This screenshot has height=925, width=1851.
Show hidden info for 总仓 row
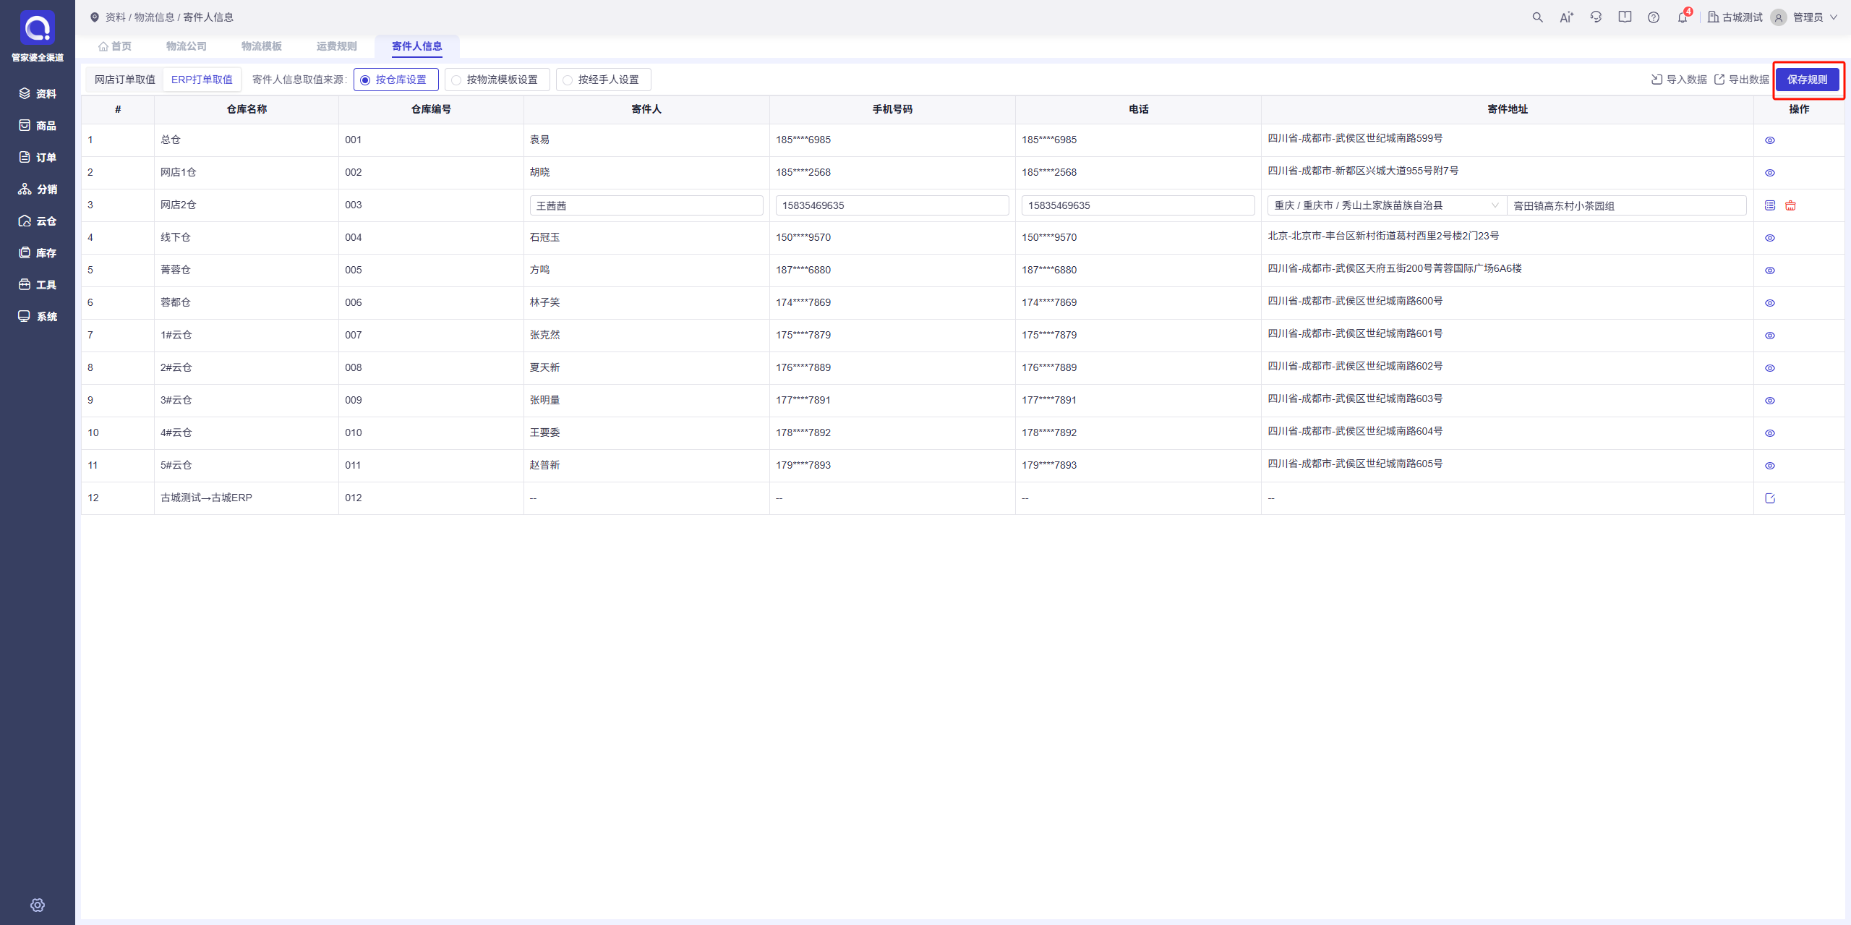tap(1770, 140)
